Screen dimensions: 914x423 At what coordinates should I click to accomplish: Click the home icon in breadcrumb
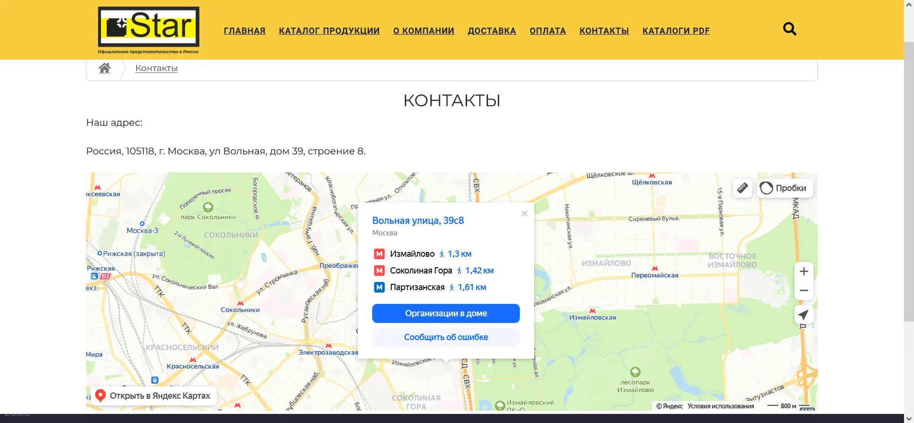pos(105,68)
